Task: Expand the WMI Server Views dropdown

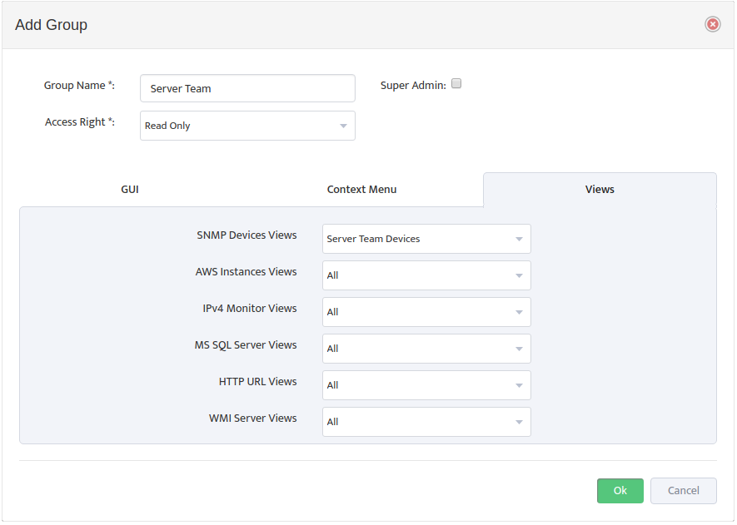Action: (426, 422)
